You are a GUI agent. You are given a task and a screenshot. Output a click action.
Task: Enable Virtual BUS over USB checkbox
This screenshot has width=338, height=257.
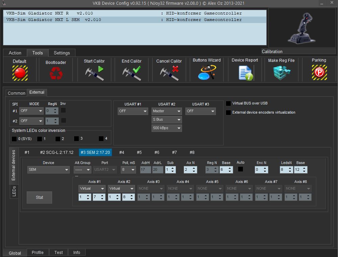coord(229,103)
